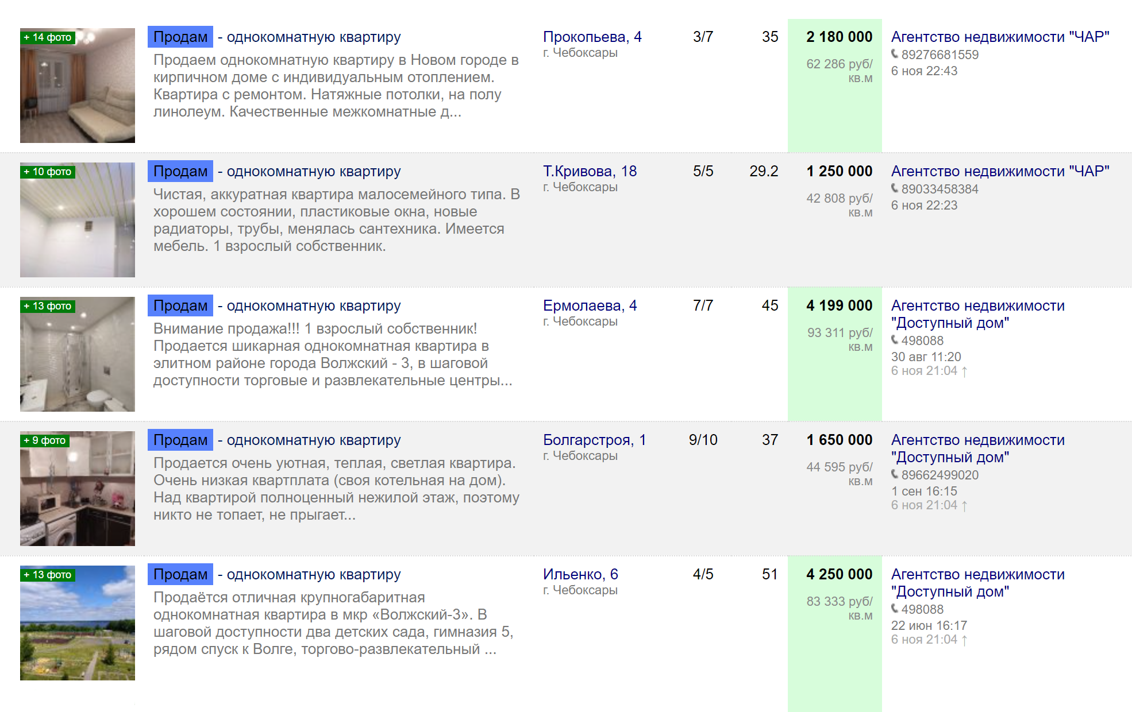Click the Продам button for the Ильенко listing
Viewport: 1132px width, 712px height.
coord(180,574)
